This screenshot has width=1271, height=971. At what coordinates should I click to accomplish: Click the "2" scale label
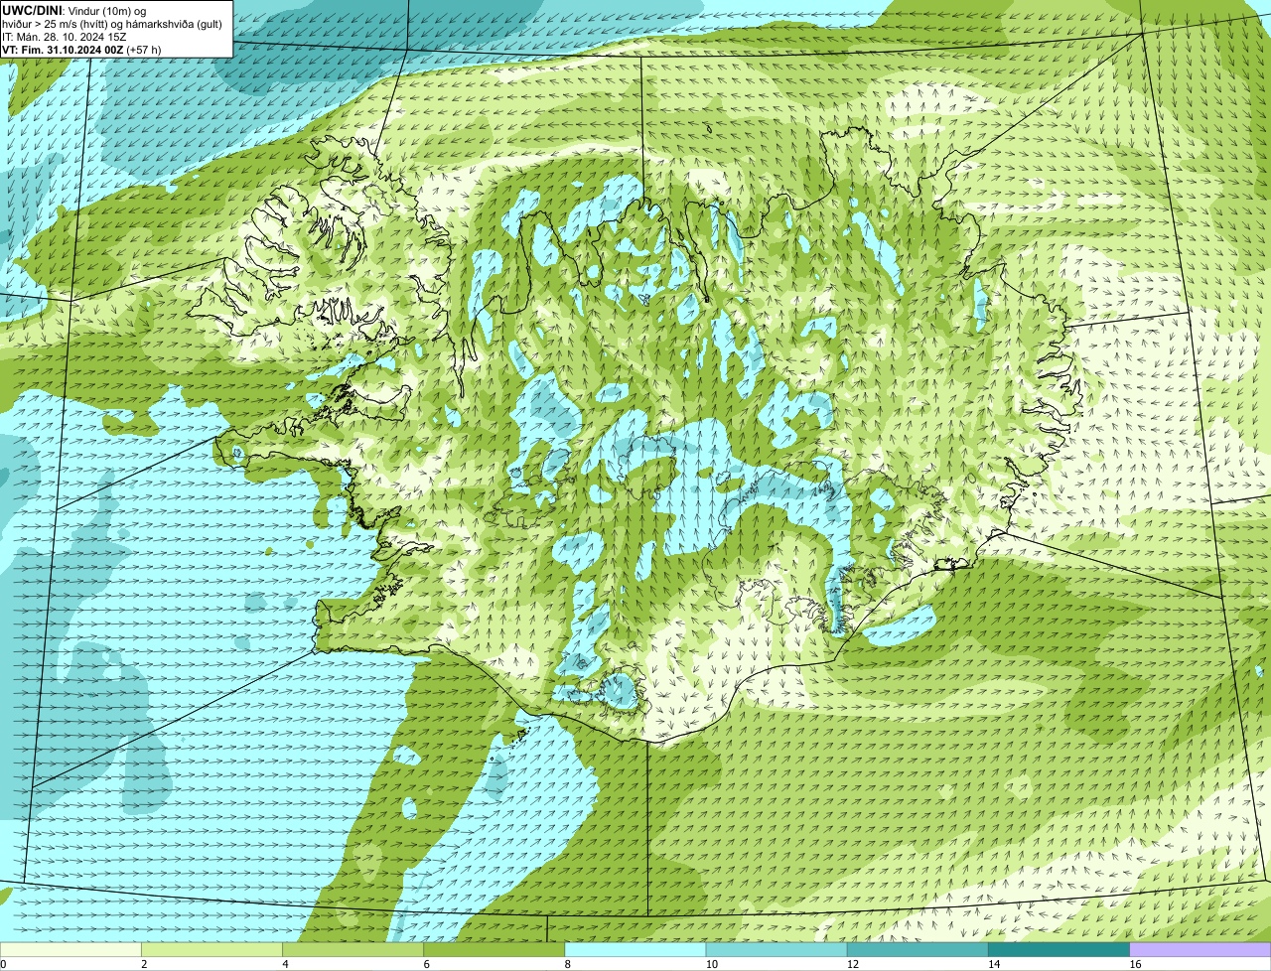[x=144, y=964]
